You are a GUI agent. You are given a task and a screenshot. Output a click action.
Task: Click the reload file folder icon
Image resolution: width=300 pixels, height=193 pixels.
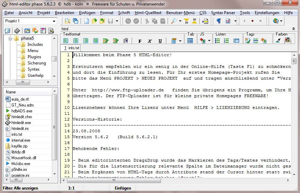[102, 21]
